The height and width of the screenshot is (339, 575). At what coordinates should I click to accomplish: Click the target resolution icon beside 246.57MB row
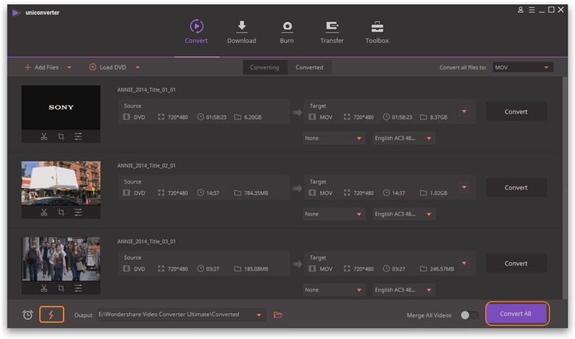[347, 268]
